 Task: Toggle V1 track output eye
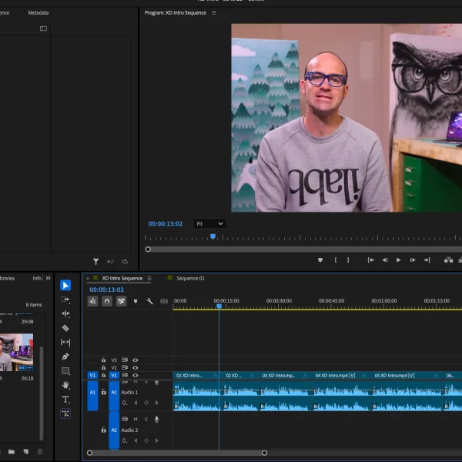pos(136,376)
